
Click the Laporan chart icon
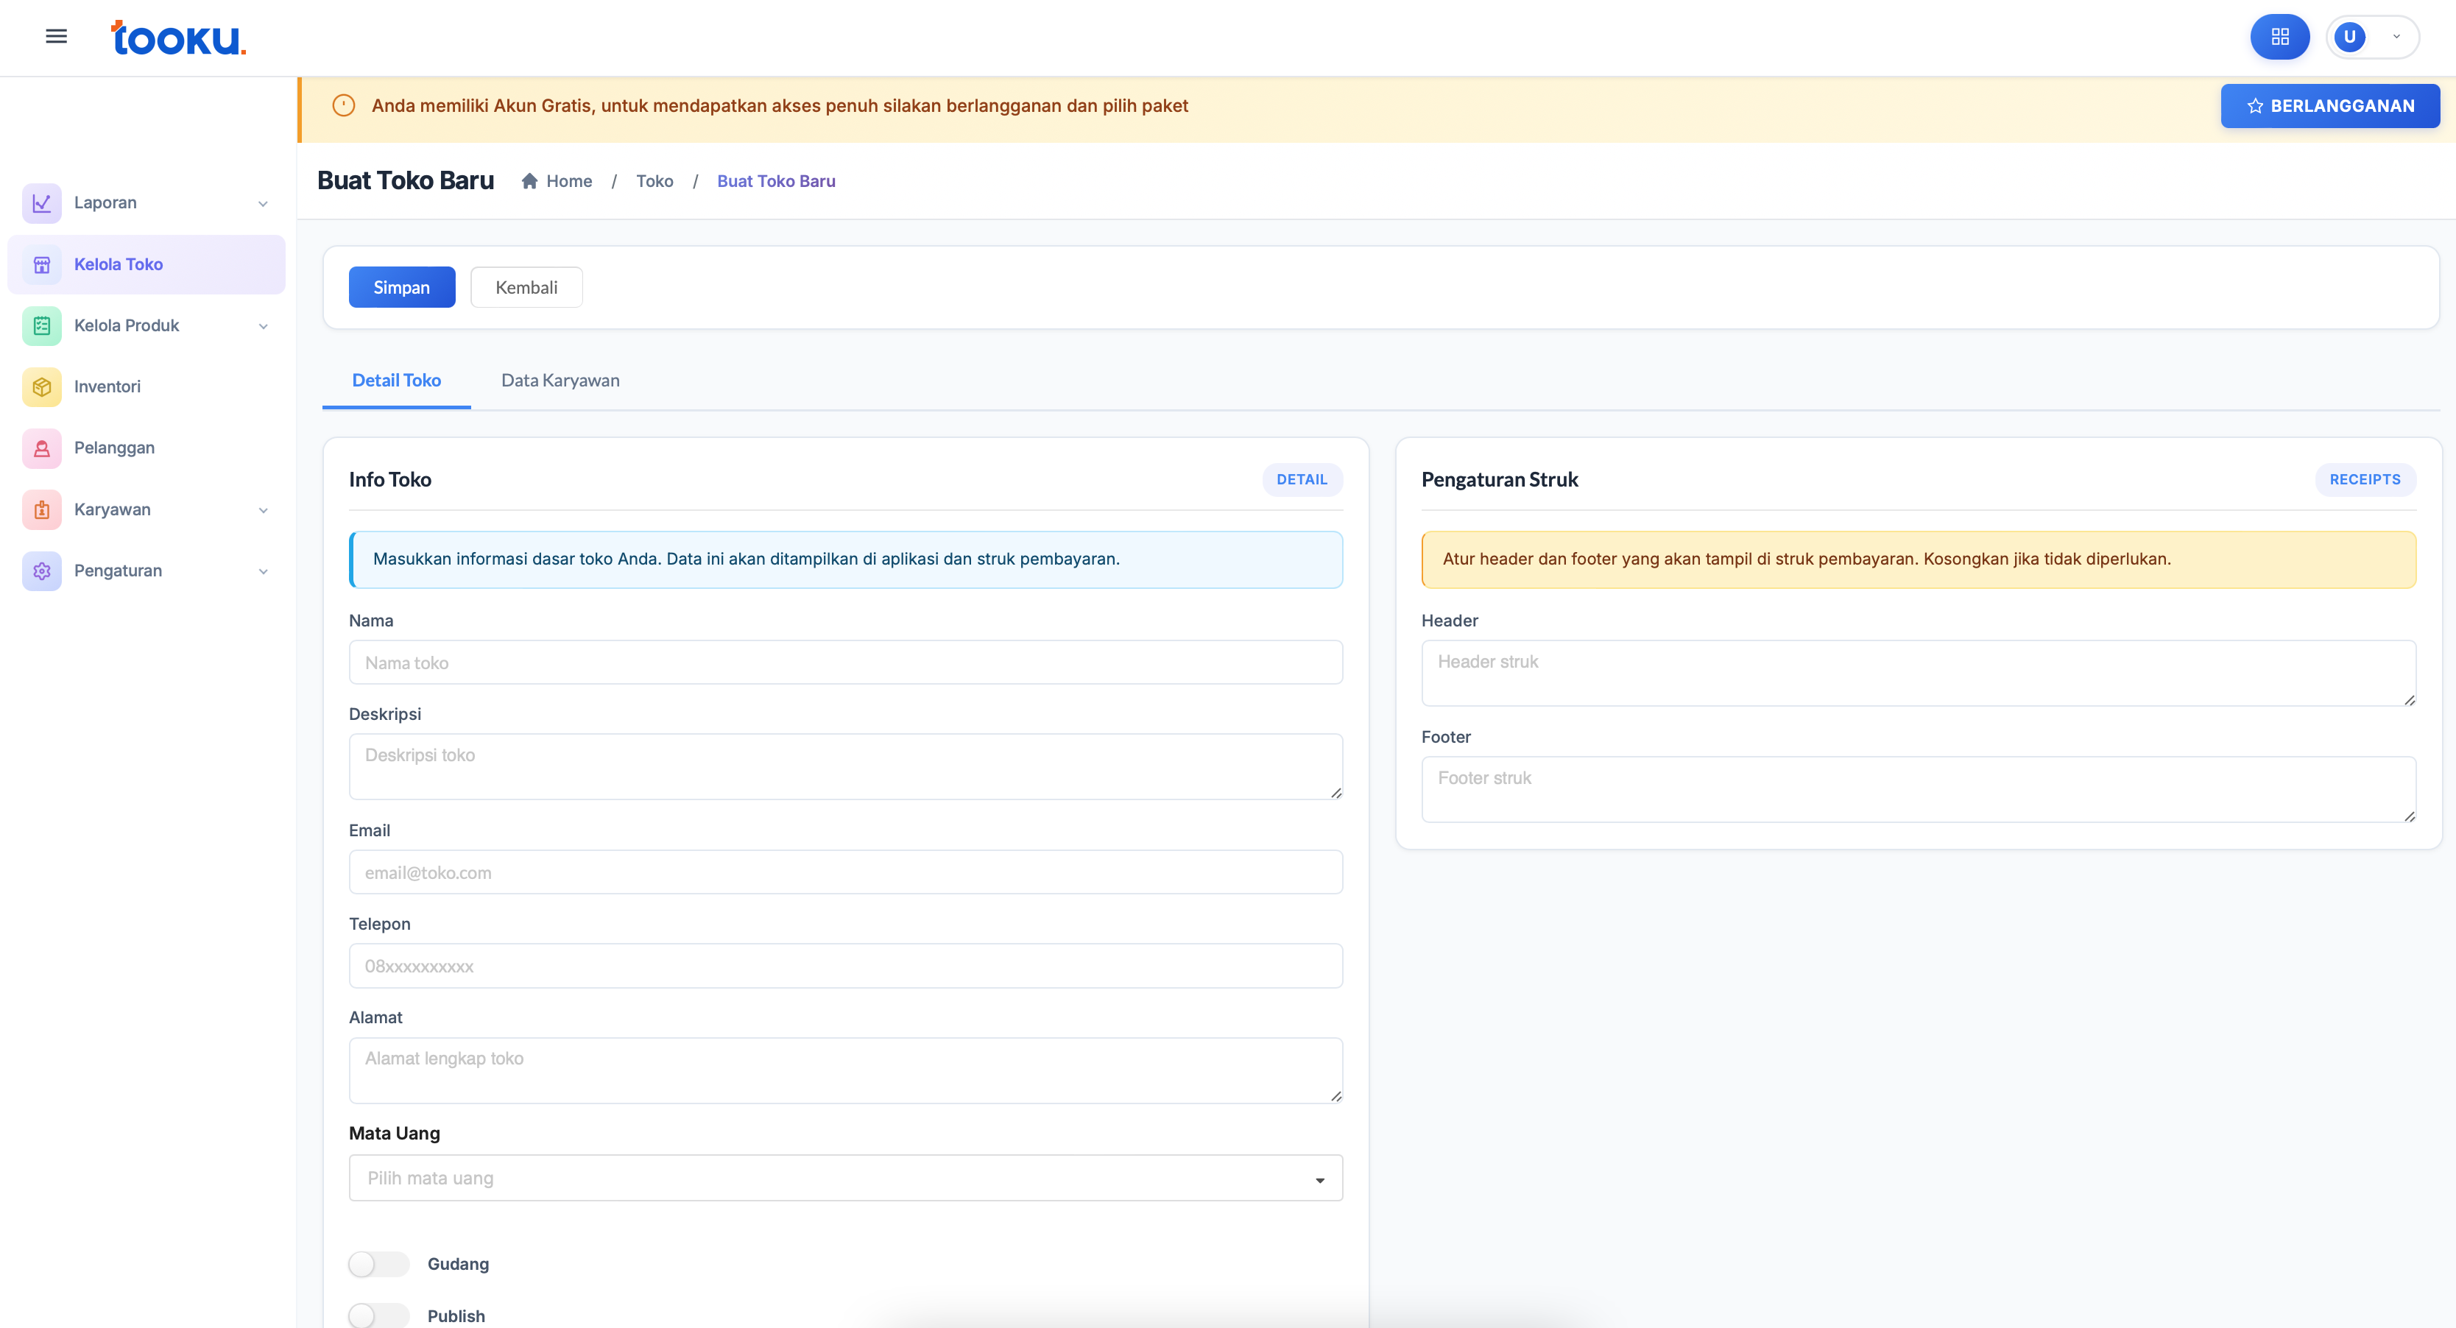click(x=42, y=203)
